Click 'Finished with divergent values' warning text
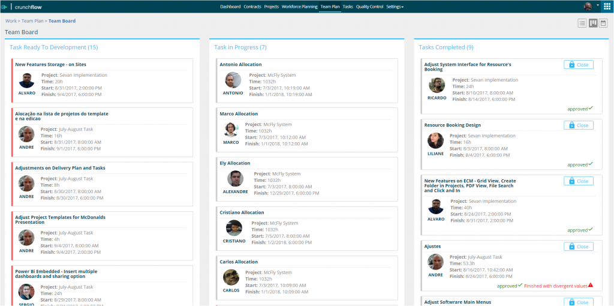This screenshot has height=306, width=614. [556, 286]
